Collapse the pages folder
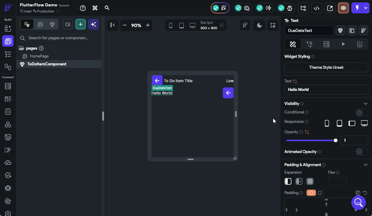 tap(21, 48)
